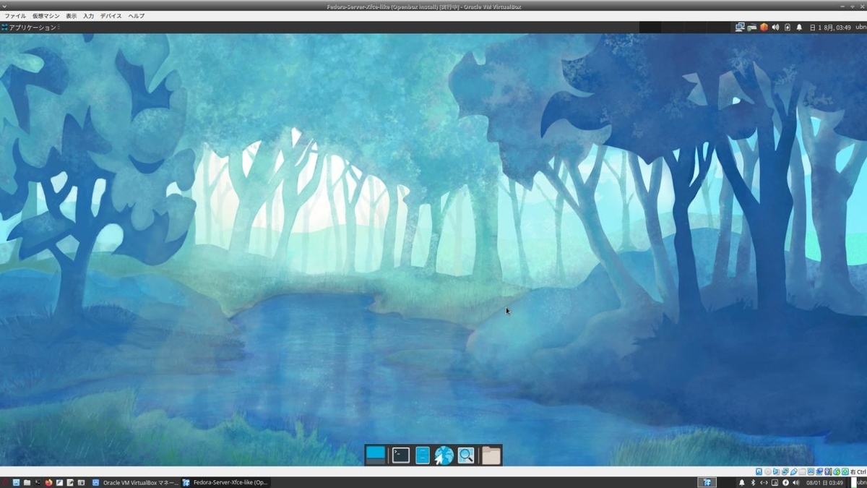Click the host clock 08/01 日 03:49

[x=824, y=482]
